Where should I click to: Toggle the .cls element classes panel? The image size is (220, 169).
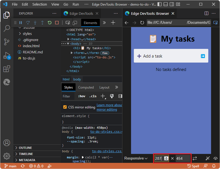[x=93, y=96]
